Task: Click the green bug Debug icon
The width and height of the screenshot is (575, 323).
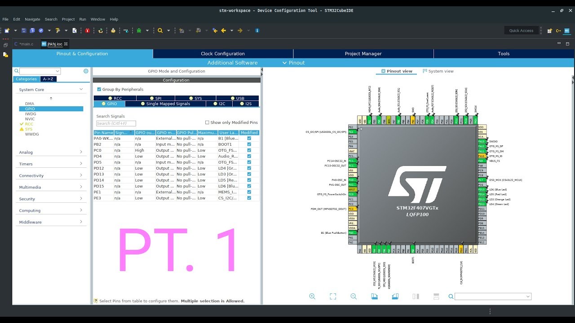Action: (139, 31)
